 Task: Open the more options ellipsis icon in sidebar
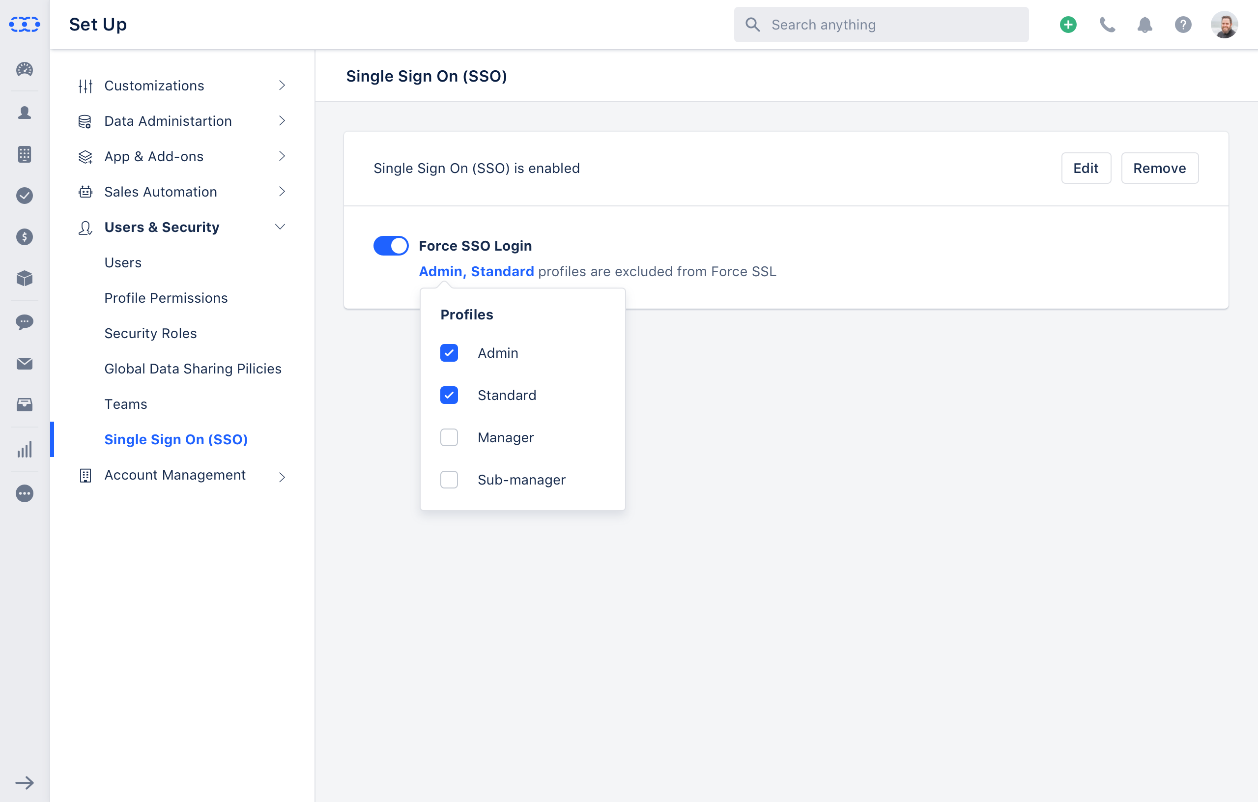(25, 493)
